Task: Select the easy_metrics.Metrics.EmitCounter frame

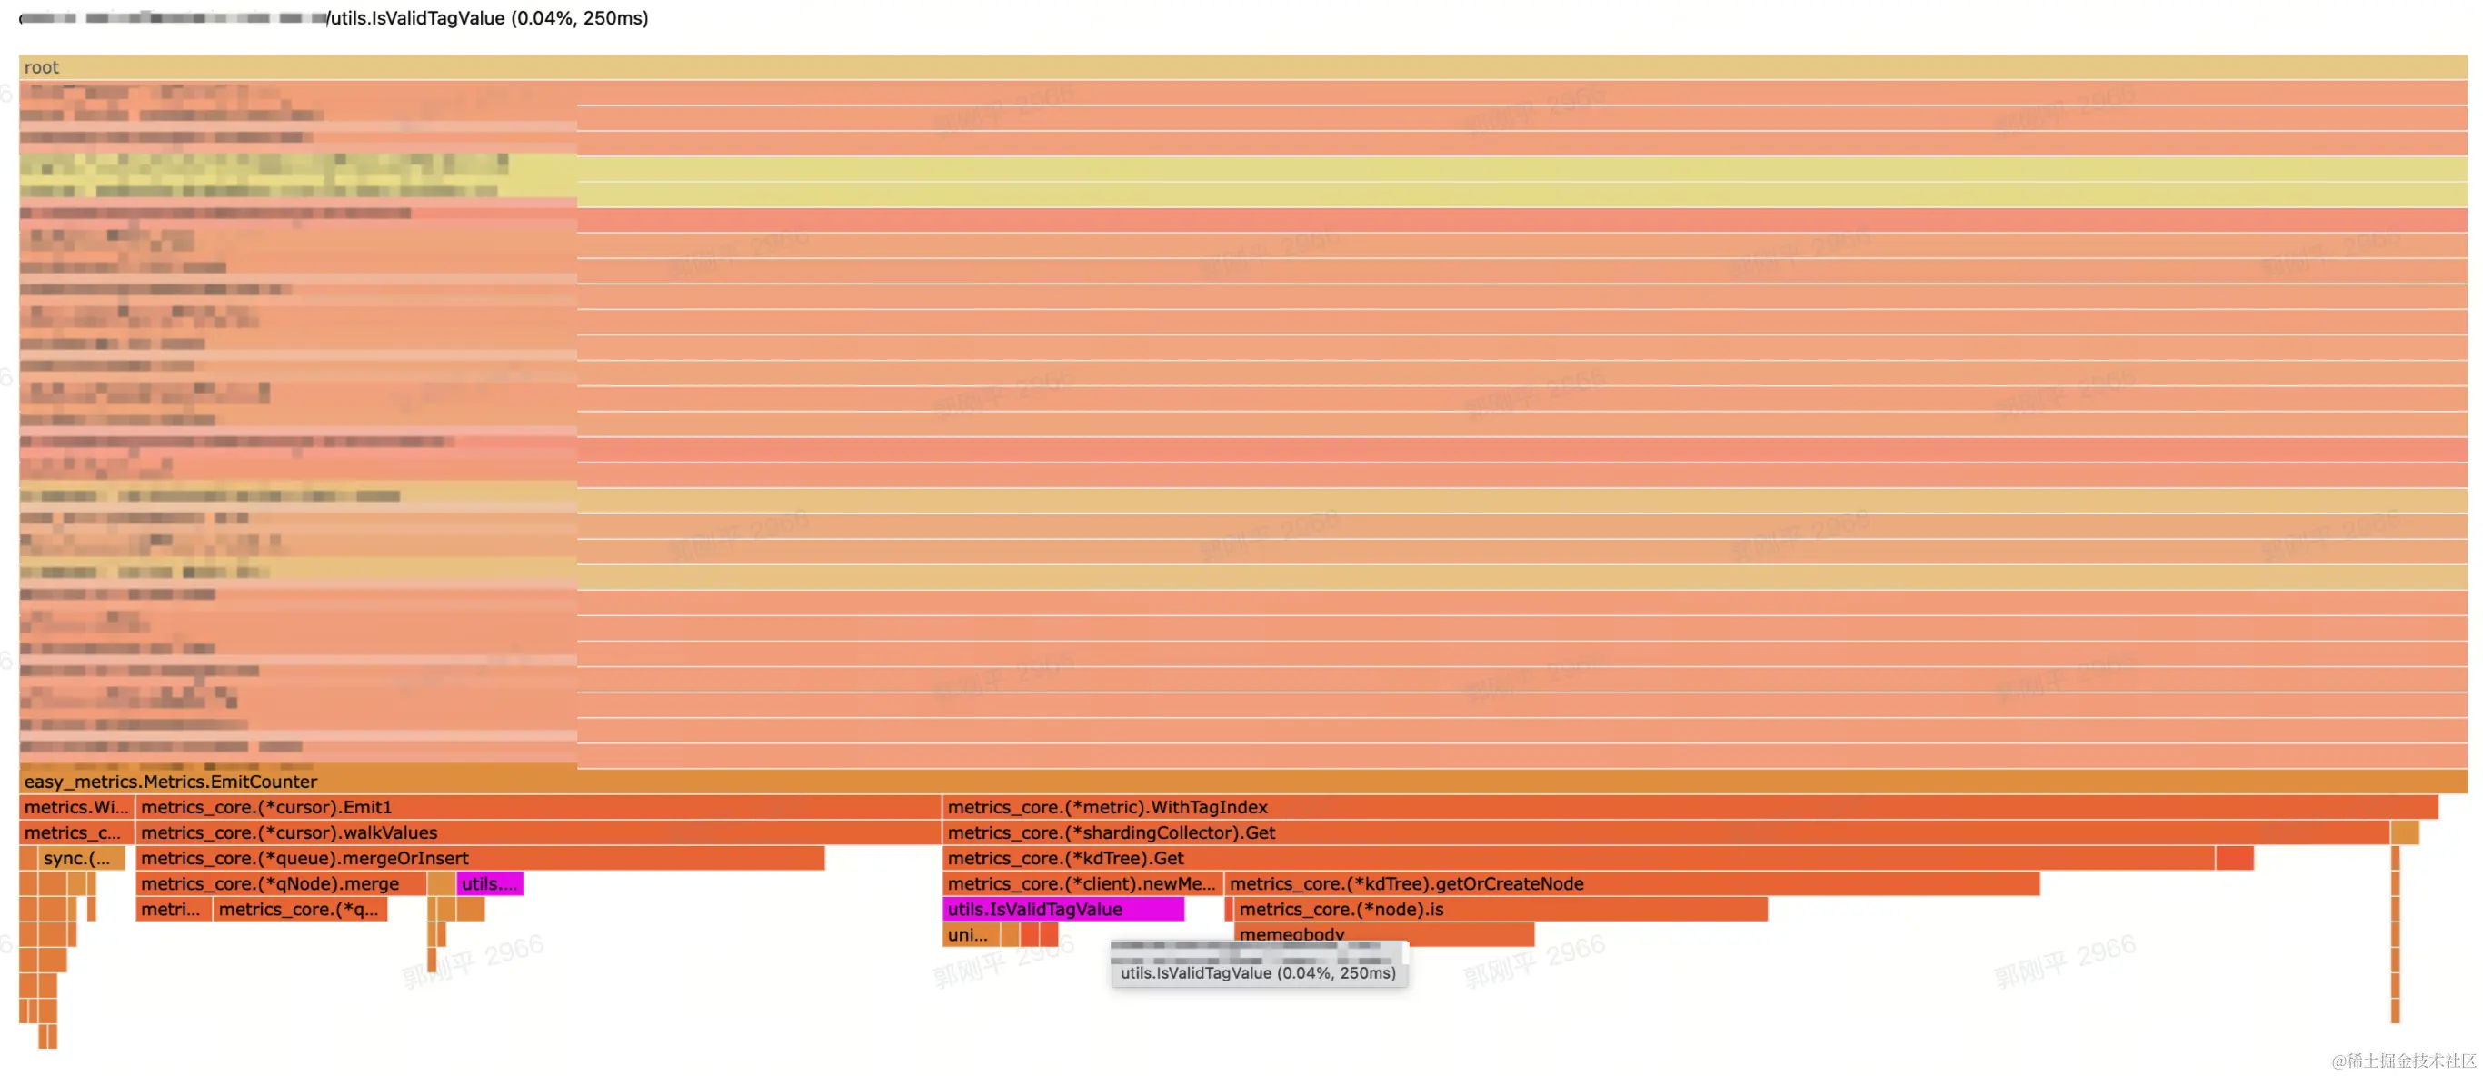Action: (1242, 782)
